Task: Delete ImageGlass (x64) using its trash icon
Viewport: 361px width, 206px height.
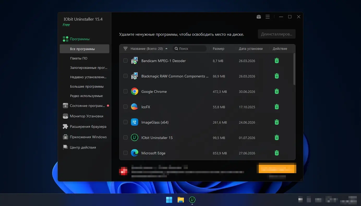Action: (x=277, y=122)
